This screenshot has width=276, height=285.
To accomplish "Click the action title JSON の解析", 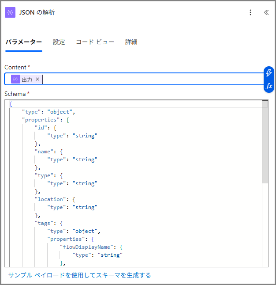I will coord(37,12).
